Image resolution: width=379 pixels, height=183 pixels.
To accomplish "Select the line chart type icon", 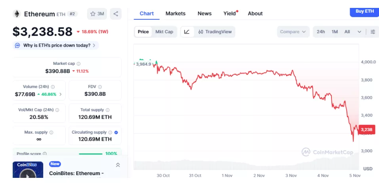I will (187, 32).
